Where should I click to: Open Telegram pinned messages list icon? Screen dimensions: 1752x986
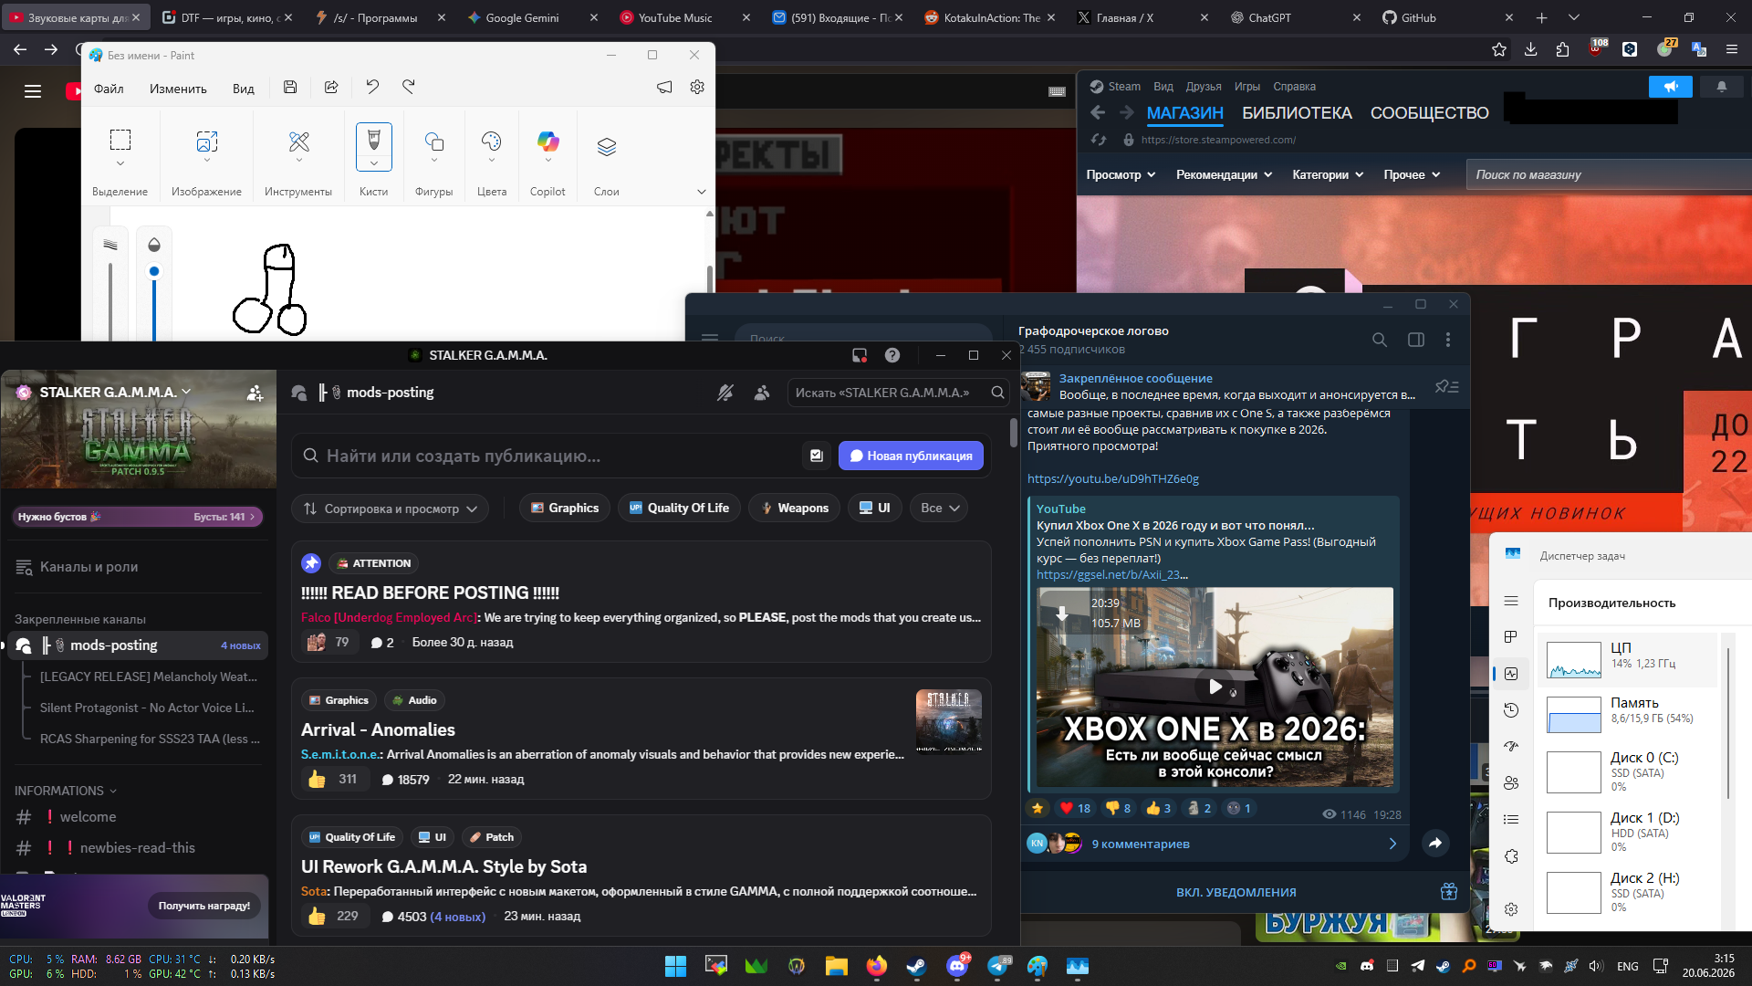(x=1447, y=387)
